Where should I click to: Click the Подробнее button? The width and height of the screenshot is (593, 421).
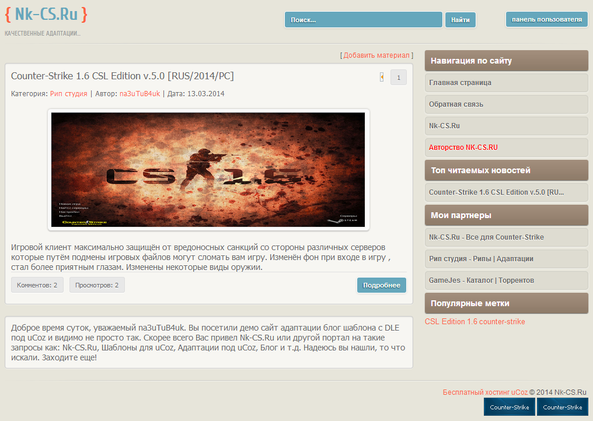382,285
